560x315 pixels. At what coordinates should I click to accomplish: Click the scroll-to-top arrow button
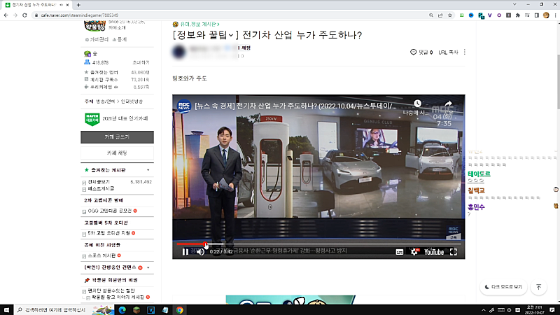538,287
